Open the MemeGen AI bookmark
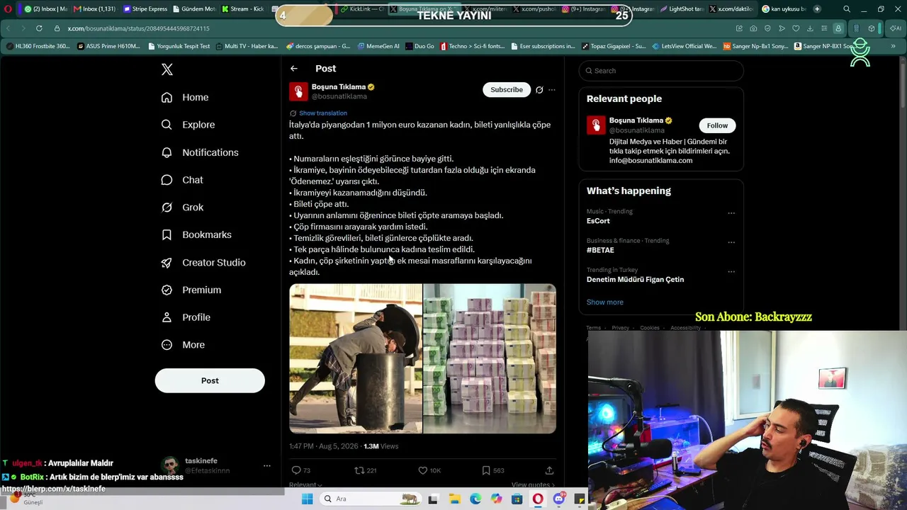Image resolution: width=907 pixels, height=510 pixels. [378, 46]
